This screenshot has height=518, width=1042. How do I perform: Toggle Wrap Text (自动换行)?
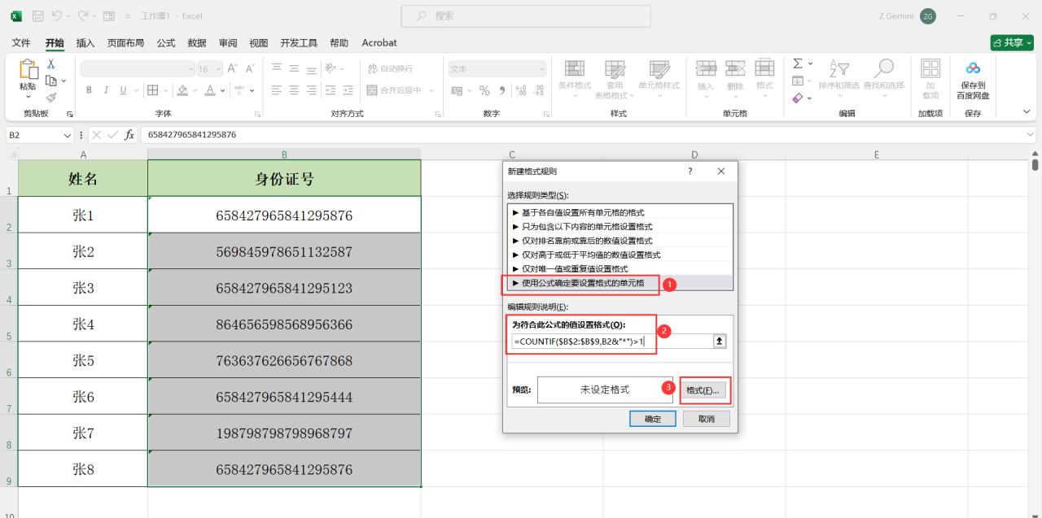pos(390,69)
